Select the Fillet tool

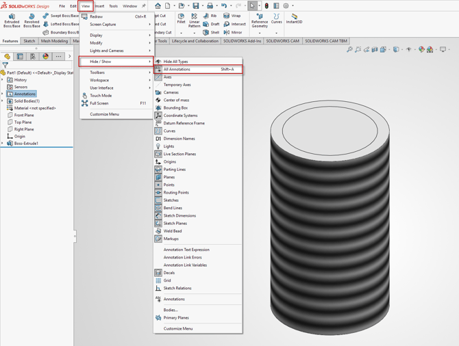tap(181, 18)
